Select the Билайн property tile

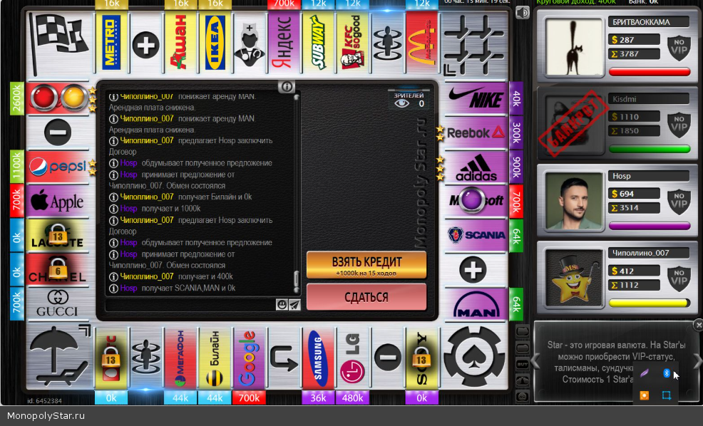[x=215, y=358]
